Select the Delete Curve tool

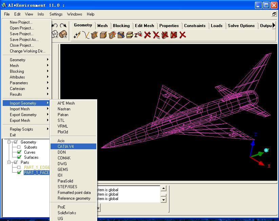[x=156, y=35]
